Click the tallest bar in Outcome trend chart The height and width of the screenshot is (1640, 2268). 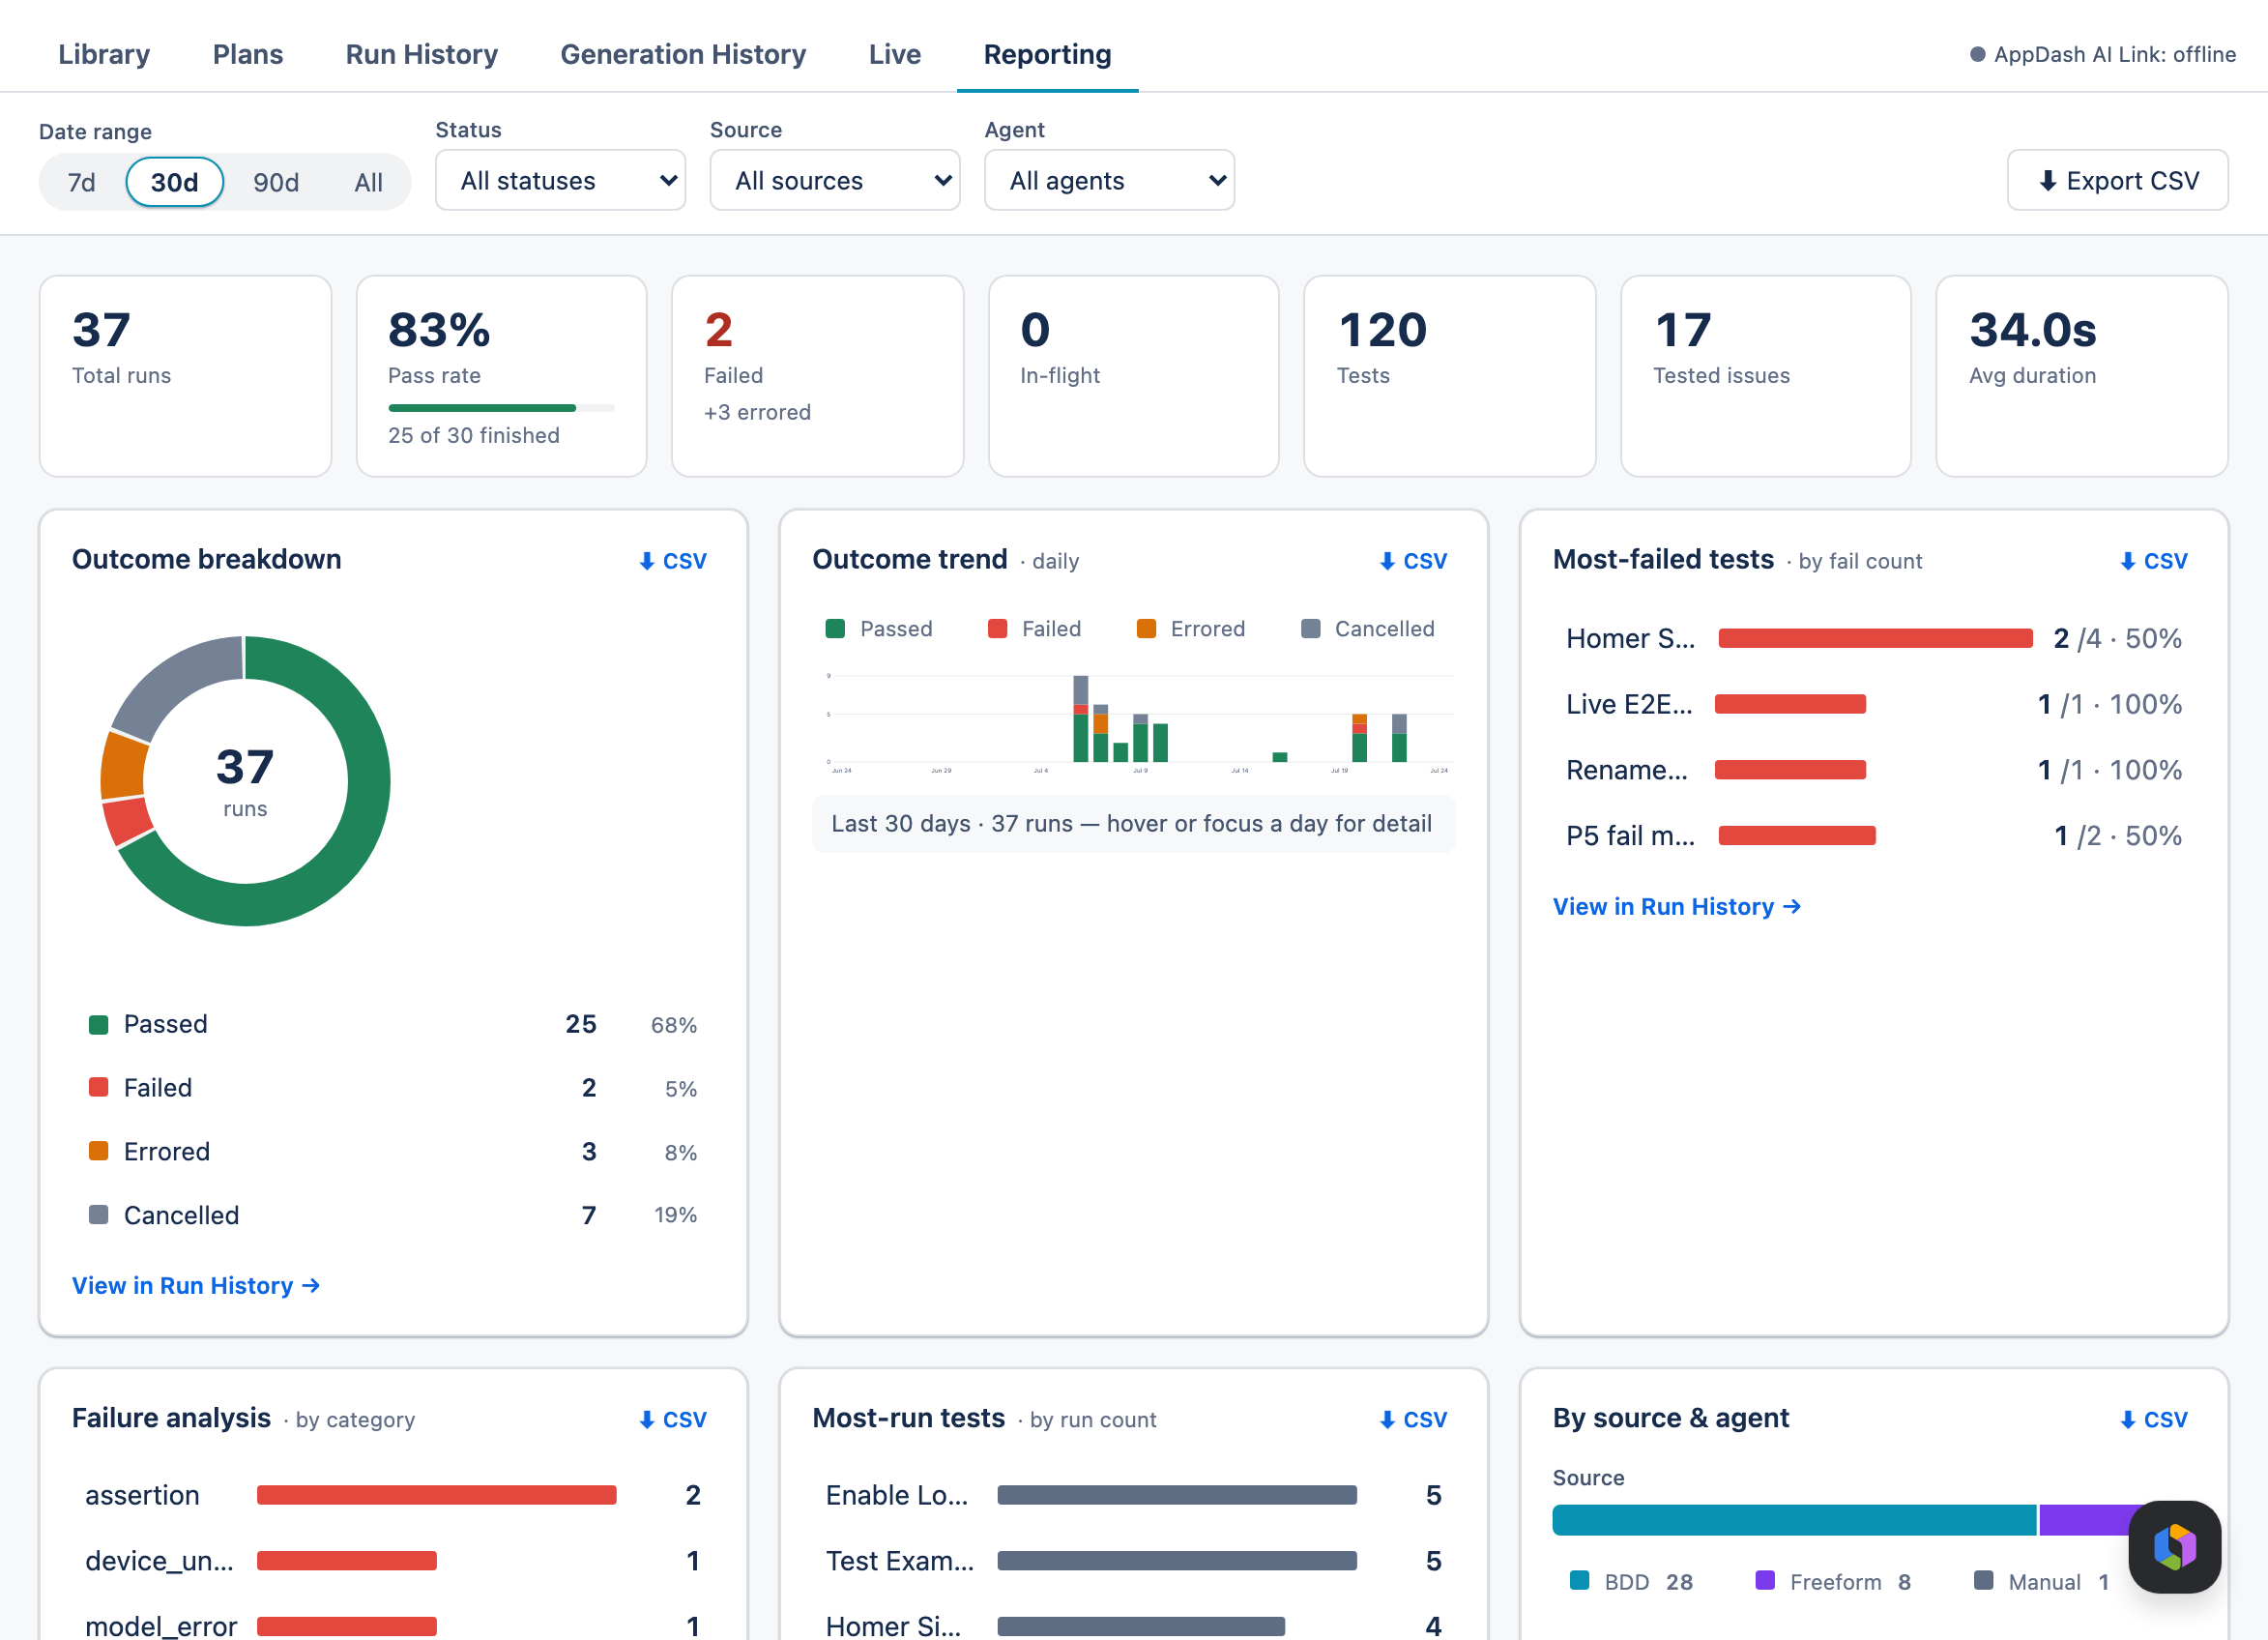[x=1080, y=718]
